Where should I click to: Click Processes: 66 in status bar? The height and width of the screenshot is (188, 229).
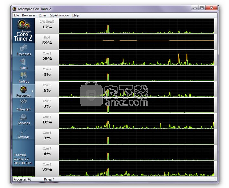pyautogui.click(x=22, y=179)
